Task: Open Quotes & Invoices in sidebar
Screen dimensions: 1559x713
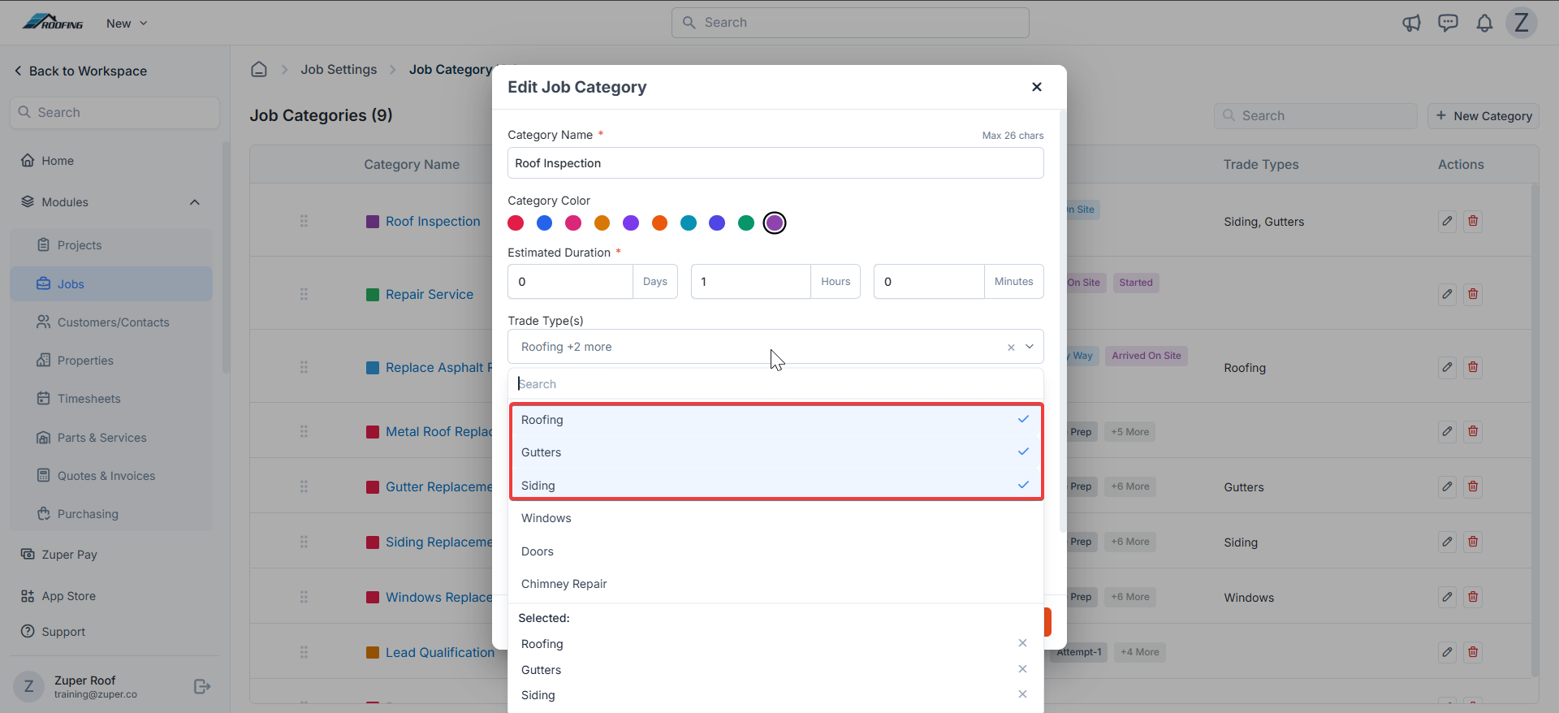Action: pyautogui.click(x=111, y=476)
